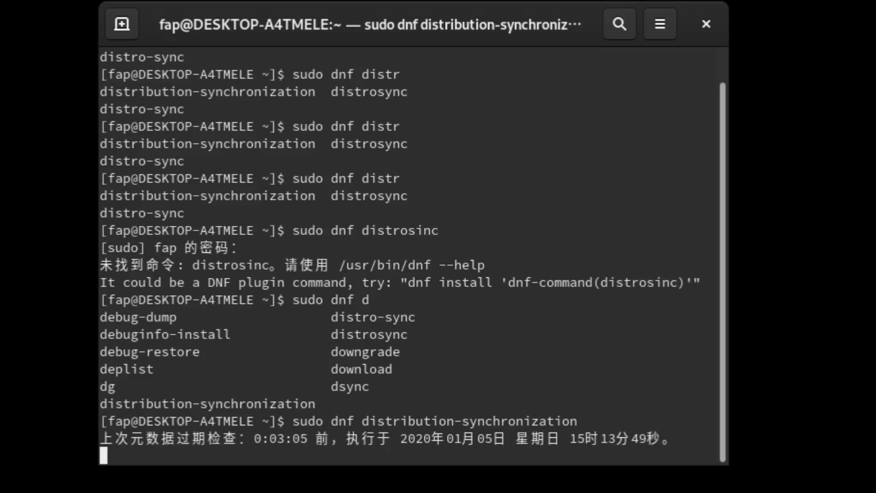Open a new terminal tab
The height and width of the screenshot is (493, 876).
(x=121, y=24)
